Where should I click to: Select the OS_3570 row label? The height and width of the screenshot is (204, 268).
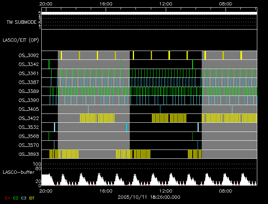28,145
